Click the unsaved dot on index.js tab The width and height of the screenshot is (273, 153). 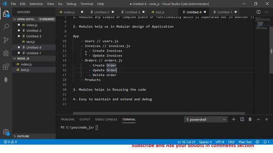pyautogui.click(x=82, y=12)
